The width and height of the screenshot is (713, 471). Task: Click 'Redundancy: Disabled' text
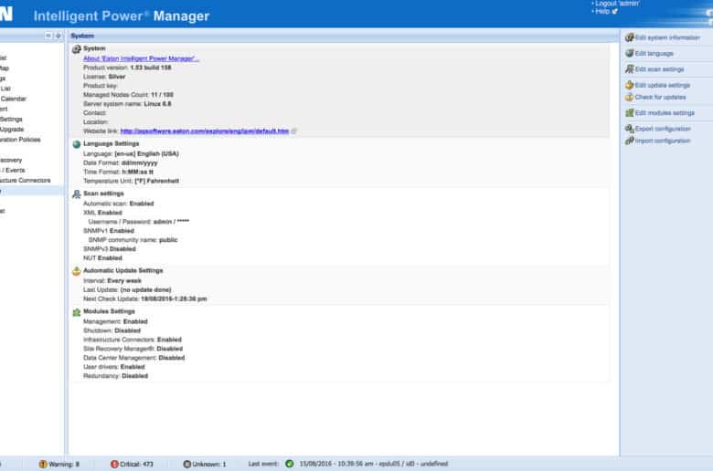(x=115, y=376)
